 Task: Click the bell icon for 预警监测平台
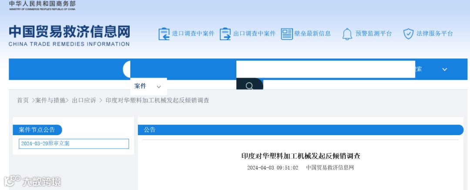pos(347,34)
